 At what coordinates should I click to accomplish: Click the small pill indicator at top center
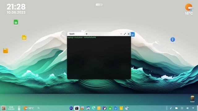tap(99, 5)
